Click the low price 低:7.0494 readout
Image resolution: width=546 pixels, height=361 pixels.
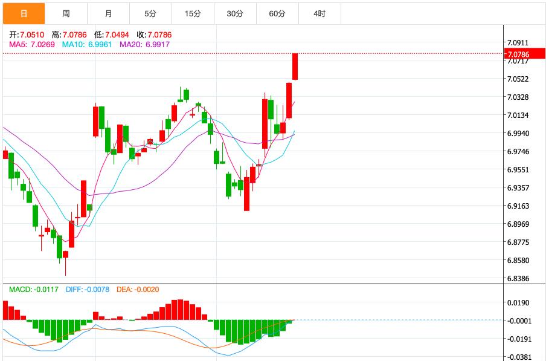[111, 35]
